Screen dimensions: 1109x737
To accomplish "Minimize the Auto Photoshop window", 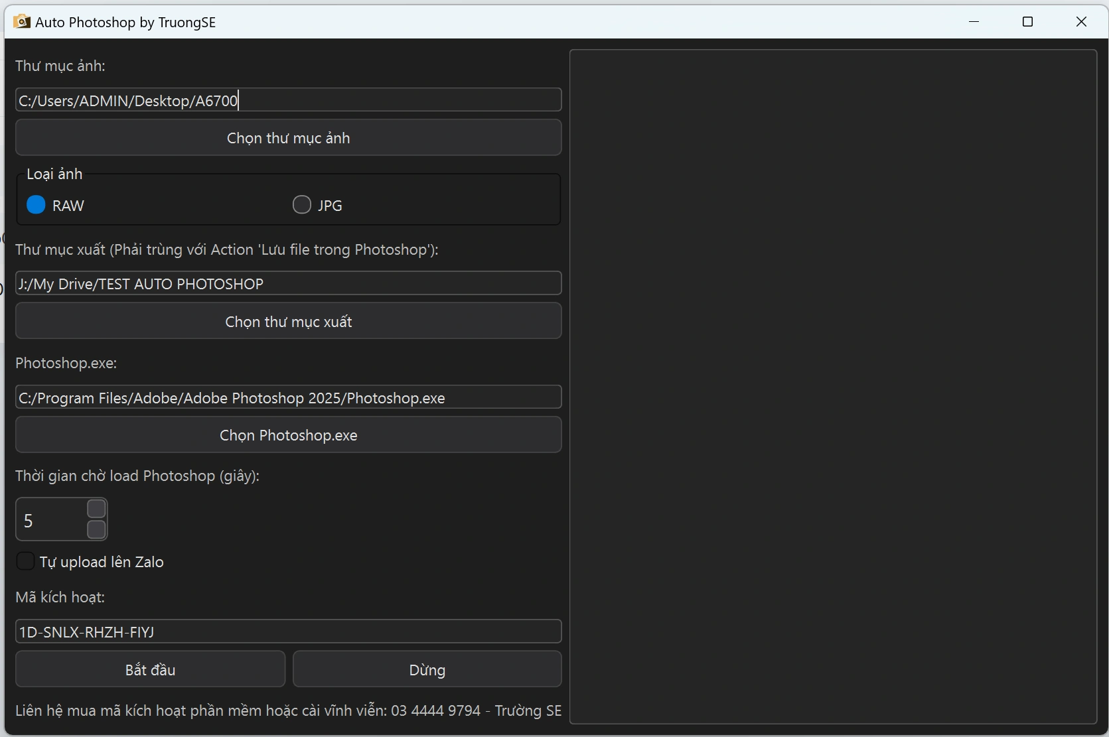I will click(974, 22).
